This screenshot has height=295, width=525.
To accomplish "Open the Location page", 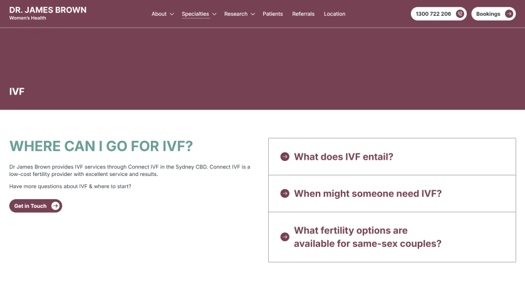I will click(335, 14).
